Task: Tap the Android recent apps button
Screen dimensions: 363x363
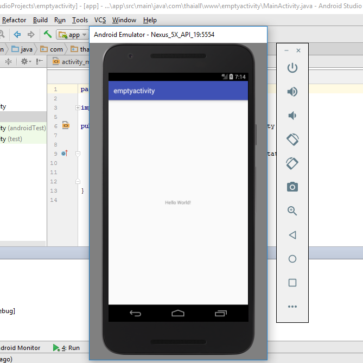Action: tap(221, 313)
